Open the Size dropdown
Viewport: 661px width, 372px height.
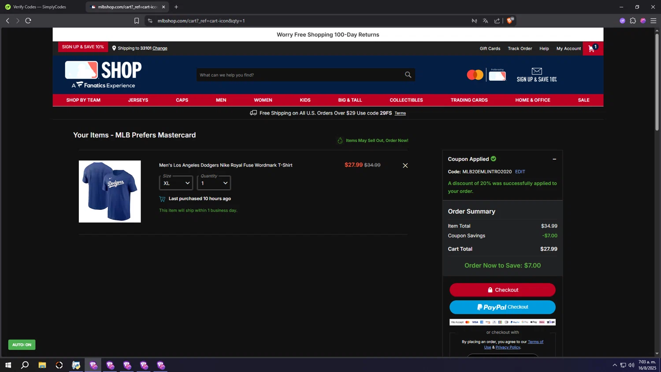pyautogui.click(x=176, y=183)
